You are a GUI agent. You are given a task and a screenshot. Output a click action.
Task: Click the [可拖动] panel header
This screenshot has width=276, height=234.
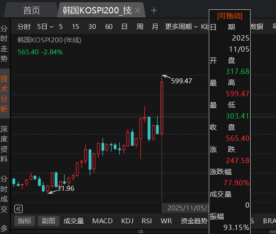click(230, 16)
